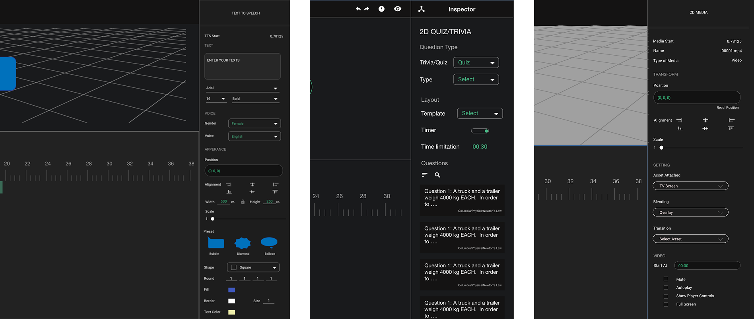Click the Text Color swatch
This screenshot has height=319, width=754.
click(x=231, y=312)
